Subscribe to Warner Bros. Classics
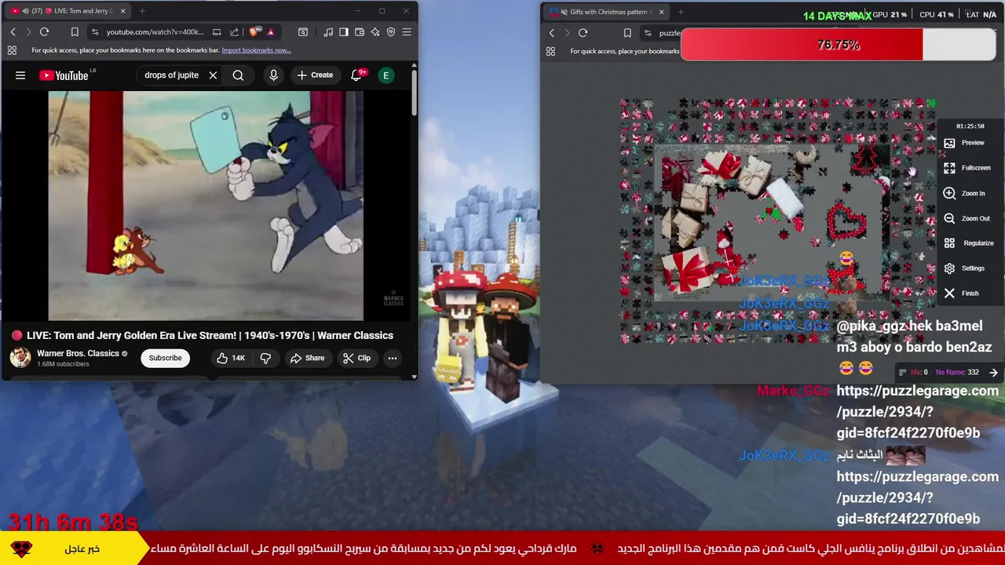 point(166,358)
